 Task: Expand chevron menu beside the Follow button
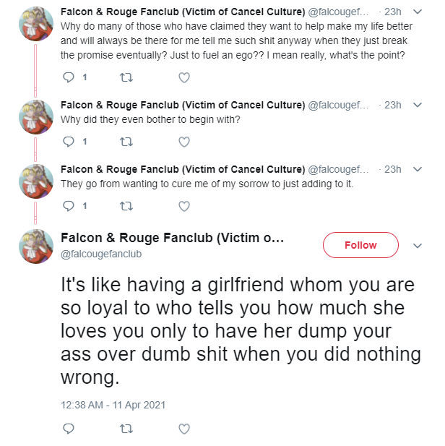(417, 246)
